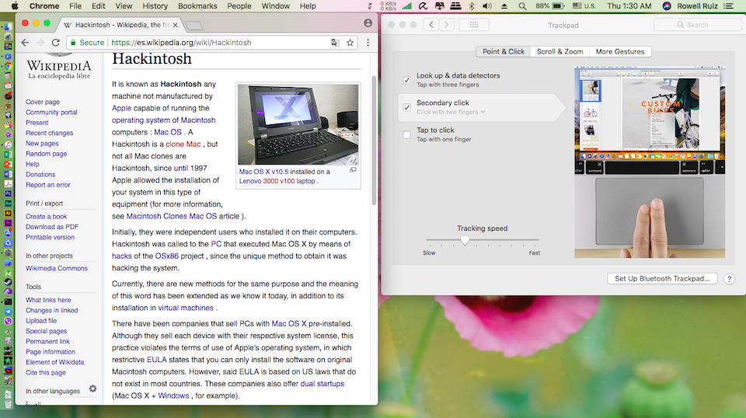Viewport: 746px width, 418px height.
Task: Enable Tap to click
Action: [406, 134]
